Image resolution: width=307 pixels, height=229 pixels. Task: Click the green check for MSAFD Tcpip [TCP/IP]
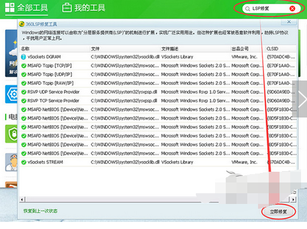[x=24, y=66]
